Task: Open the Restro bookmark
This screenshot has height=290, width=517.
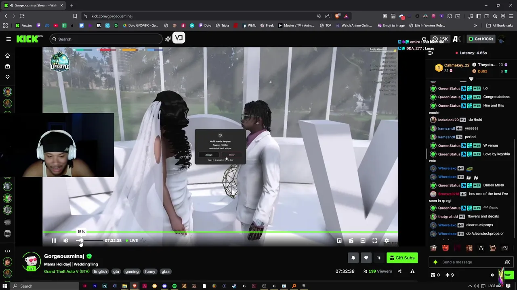Action: [x=23, y=25]
